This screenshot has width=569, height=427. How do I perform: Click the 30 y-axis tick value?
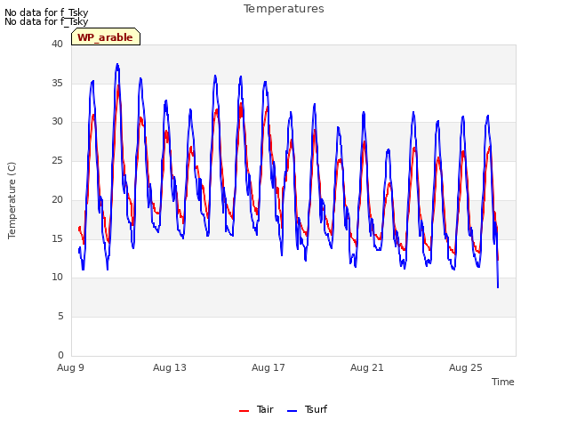pyautogui.click(x=57, y=122)
